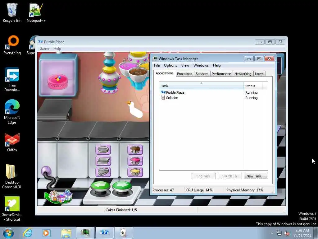Click Processes: 47 in status bar
The height and width of the screenshot is (239, 318).
(x=163, y=190)
